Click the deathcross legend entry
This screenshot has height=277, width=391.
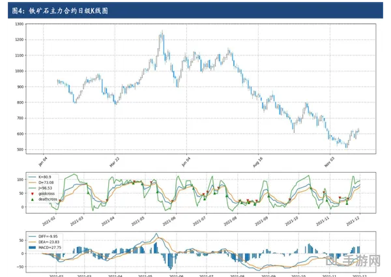coord(44,199)
